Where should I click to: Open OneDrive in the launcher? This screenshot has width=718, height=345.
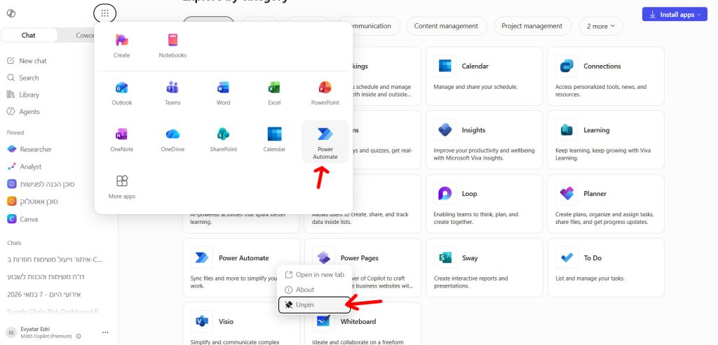172,140
